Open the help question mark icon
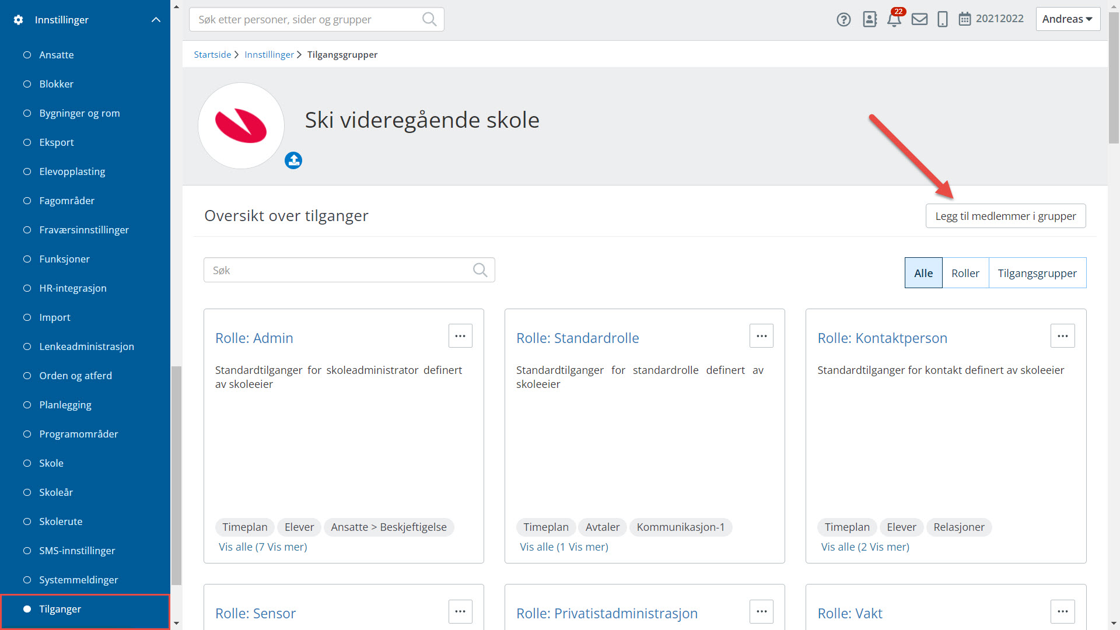Image resolution: width=1120 pixels, height=630 pixels. coord(843,19)
